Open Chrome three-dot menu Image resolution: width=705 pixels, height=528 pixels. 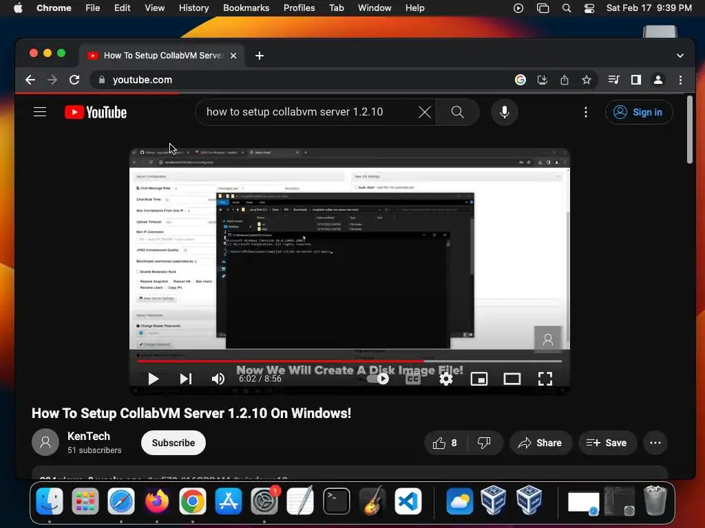(x=680, y=80)
